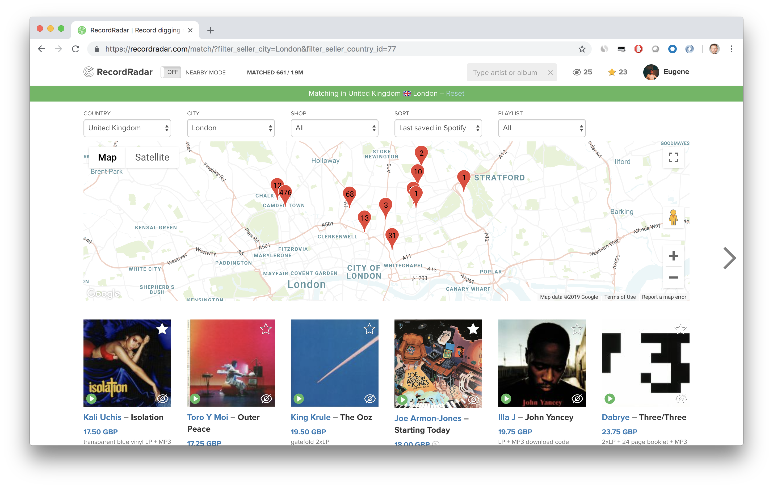Screen dimensions: 773x488
Task: Click the artist search input field
Action: 504,72
